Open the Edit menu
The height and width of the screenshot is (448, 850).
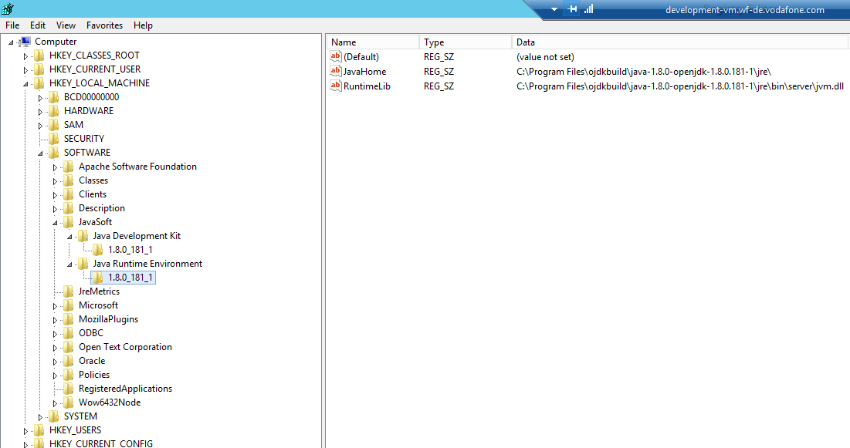(38, 25)
